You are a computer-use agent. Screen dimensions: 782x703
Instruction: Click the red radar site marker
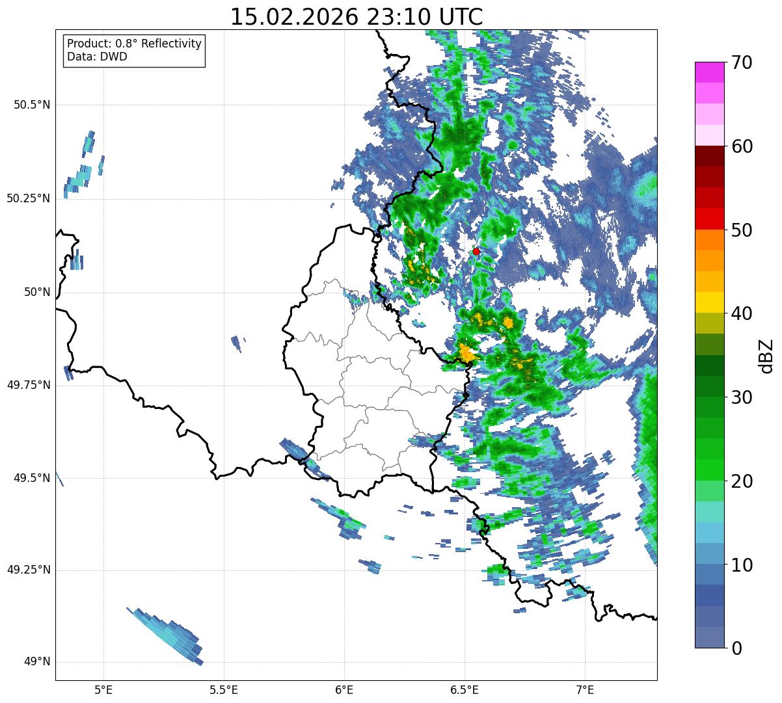click(476, 251)
